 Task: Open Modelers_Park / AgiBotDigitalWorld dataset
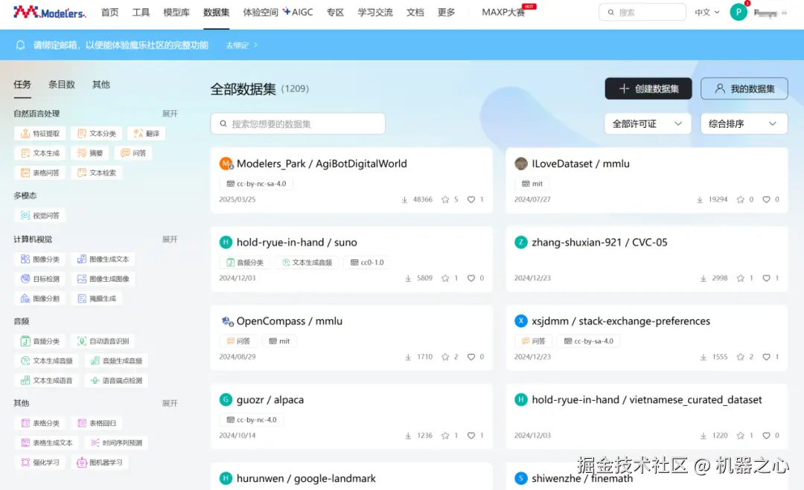(x=322, y=164)
